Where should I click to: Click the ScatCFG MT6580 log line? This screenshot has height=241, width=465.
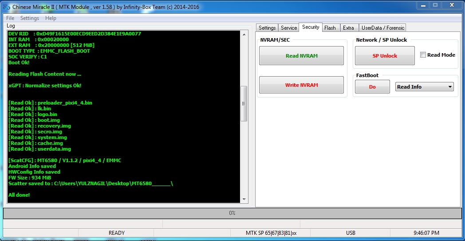point(65,160)
